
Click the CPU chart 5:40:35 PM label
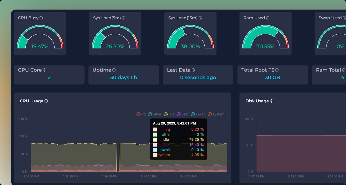[149, 176]
